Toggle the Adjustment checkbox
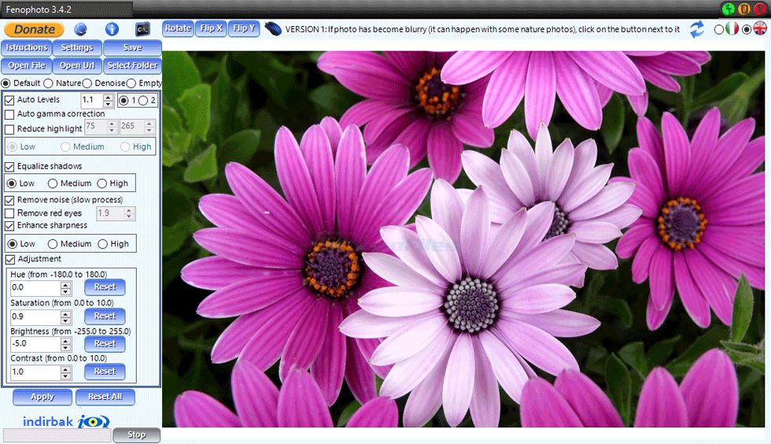This screenshot has height=444, width=771. (x=10, y=260)
